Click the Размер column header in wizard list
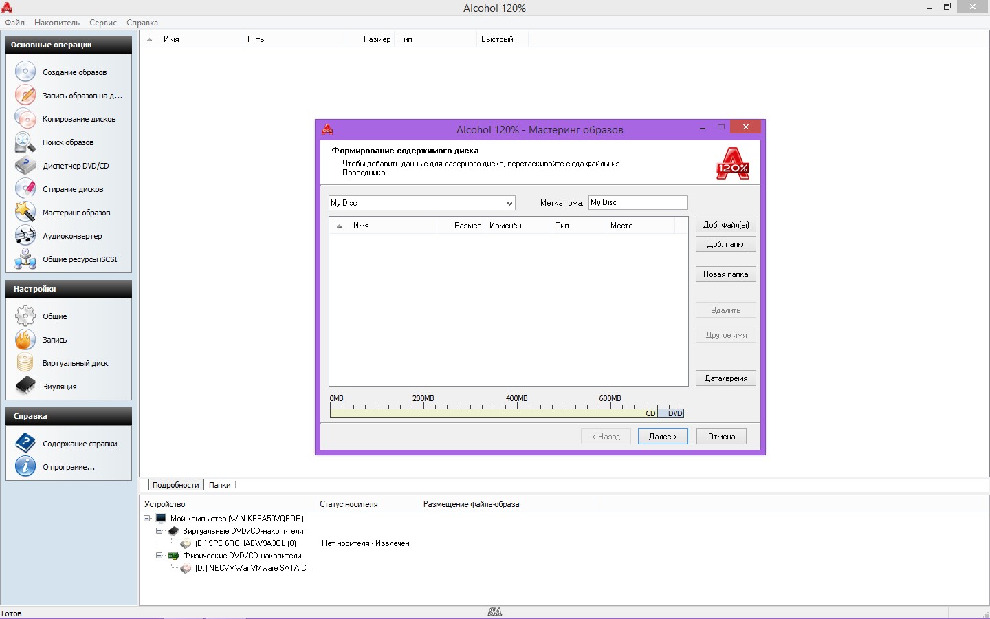 tap(461, 226)
